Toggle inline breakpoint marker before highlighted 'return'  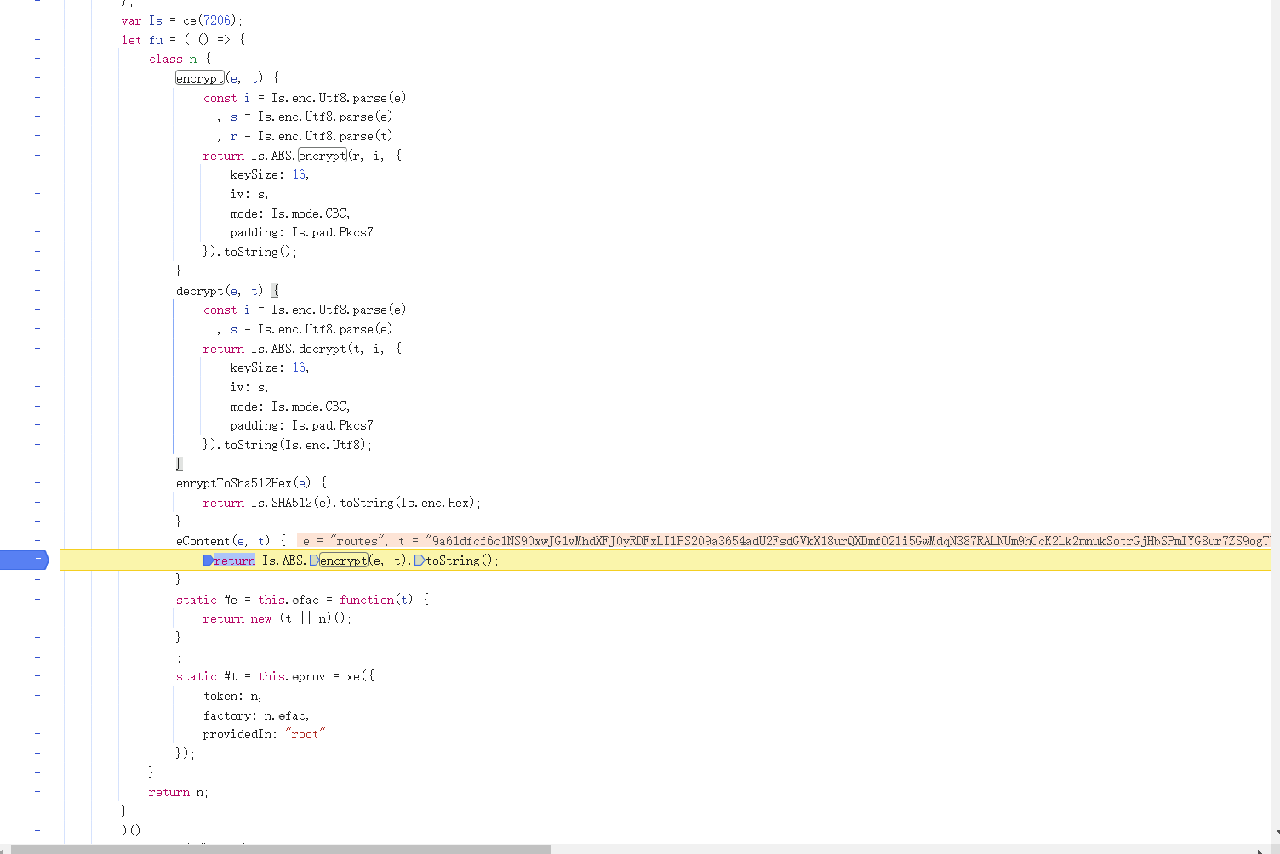[209, 561]
